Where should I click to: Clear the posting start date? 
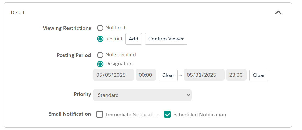[x=168, y=75]
